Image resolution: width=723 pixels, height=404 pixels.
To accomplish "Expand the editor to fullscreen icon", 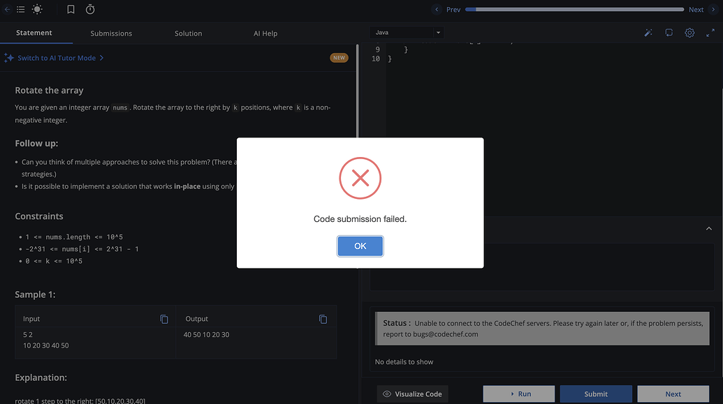I will 710,32.
